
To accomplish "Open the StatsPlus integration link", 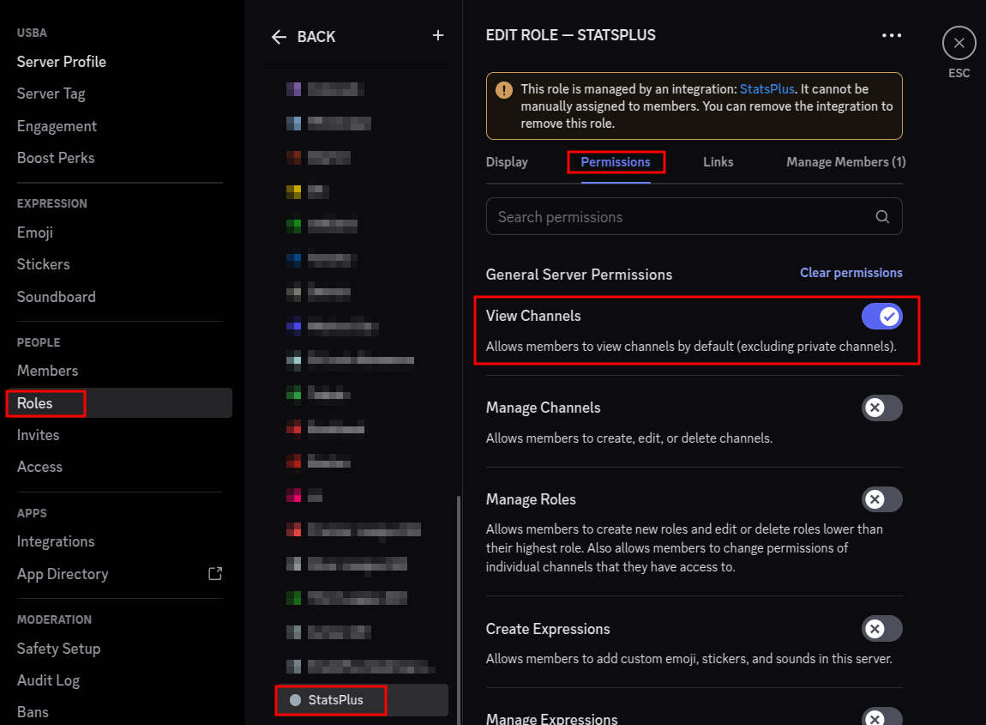I will pyautogui.click(x=767, y=89).
